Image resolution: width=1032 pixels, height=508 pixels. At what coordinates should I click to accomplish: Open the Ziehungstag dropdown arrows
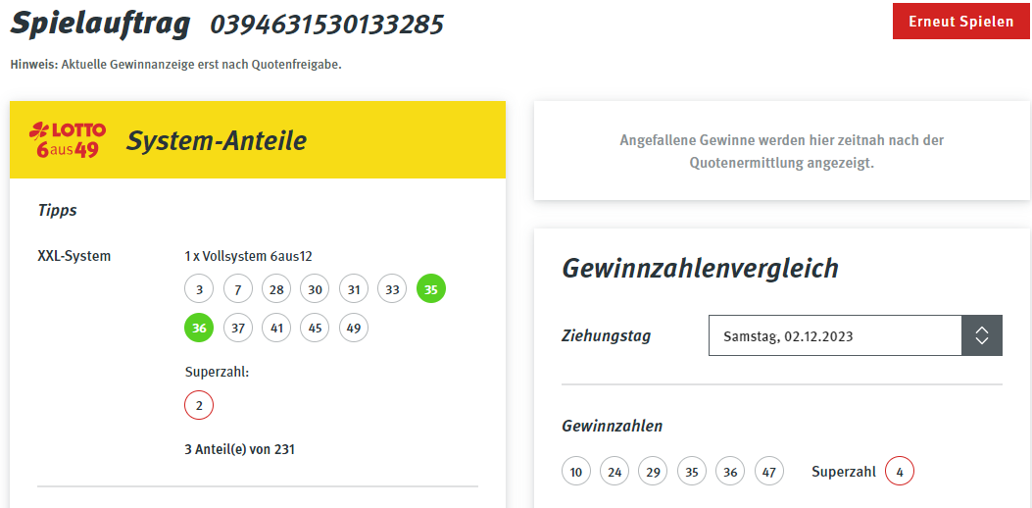(x=982, y=335)
